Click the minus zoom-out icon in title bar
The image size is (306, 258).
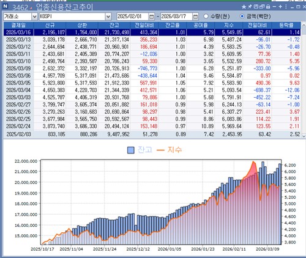tap(274, 7)
